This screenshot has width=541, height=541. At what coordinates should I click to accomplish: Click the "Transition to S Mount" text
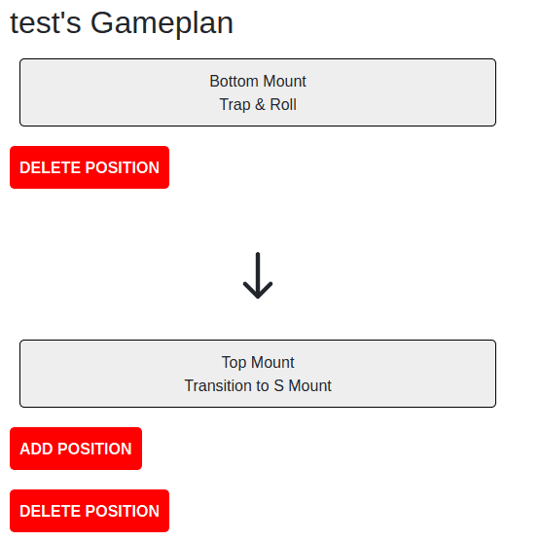(x=258, y=385)
